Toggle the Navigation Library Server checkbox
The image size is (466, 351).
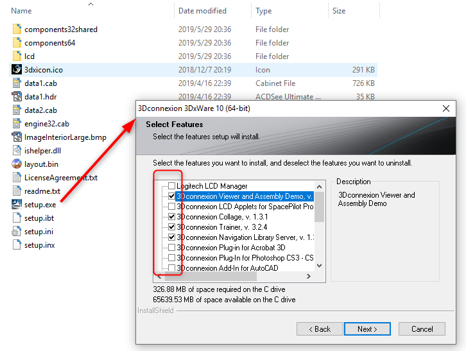171,237
